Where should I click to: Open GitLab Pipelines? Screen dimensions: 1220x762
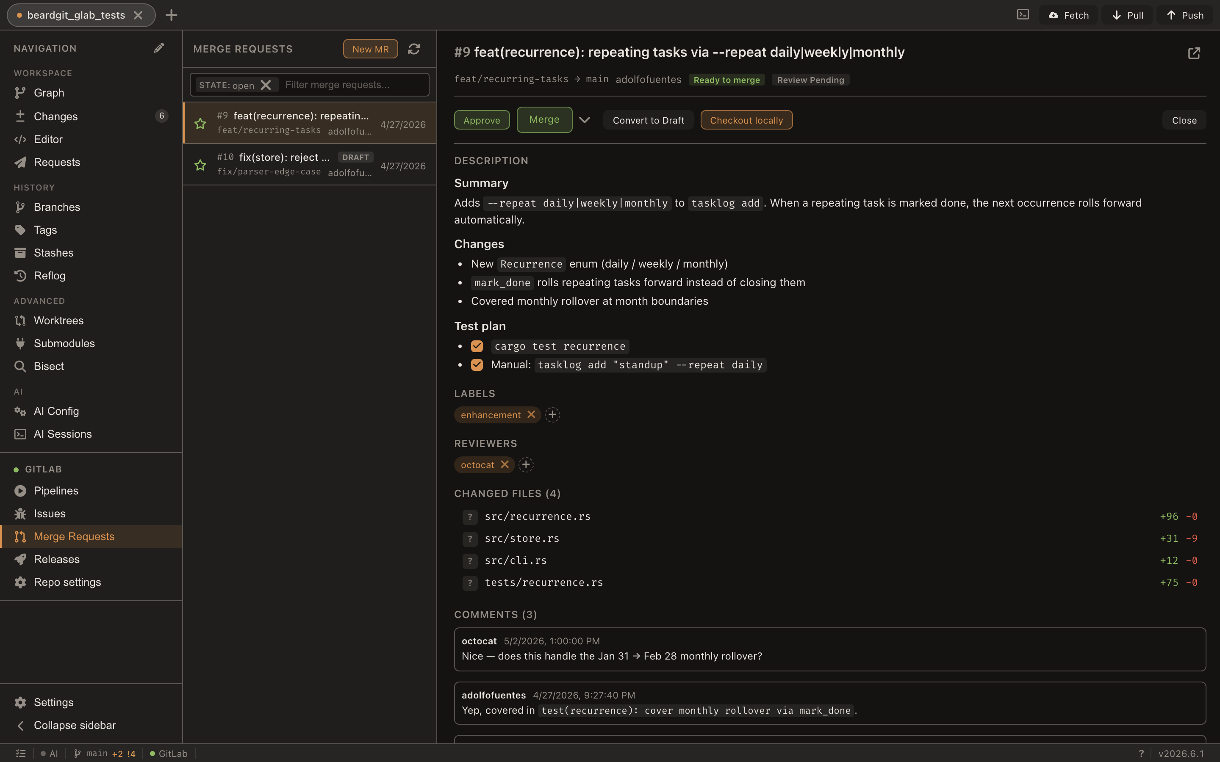click(x=91, y=491)
